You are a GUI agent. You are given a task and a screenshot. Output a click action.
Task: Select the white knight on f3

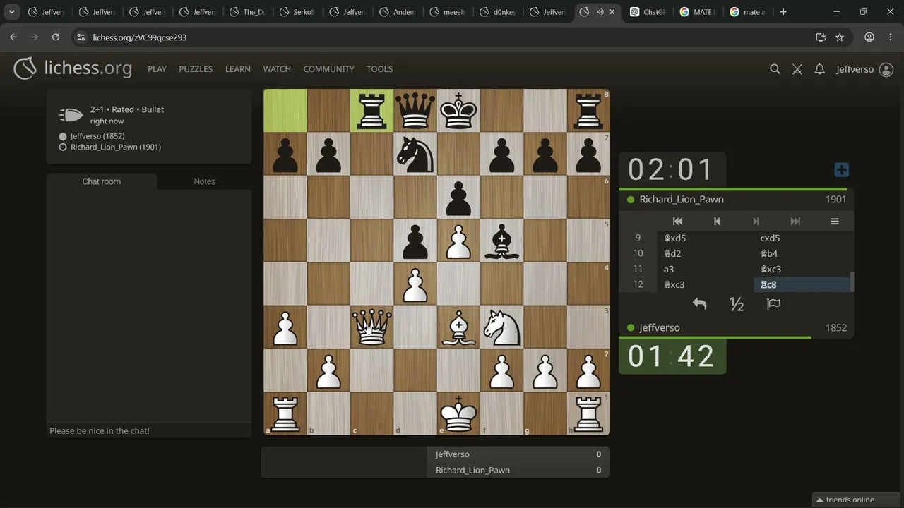[502, 327]
